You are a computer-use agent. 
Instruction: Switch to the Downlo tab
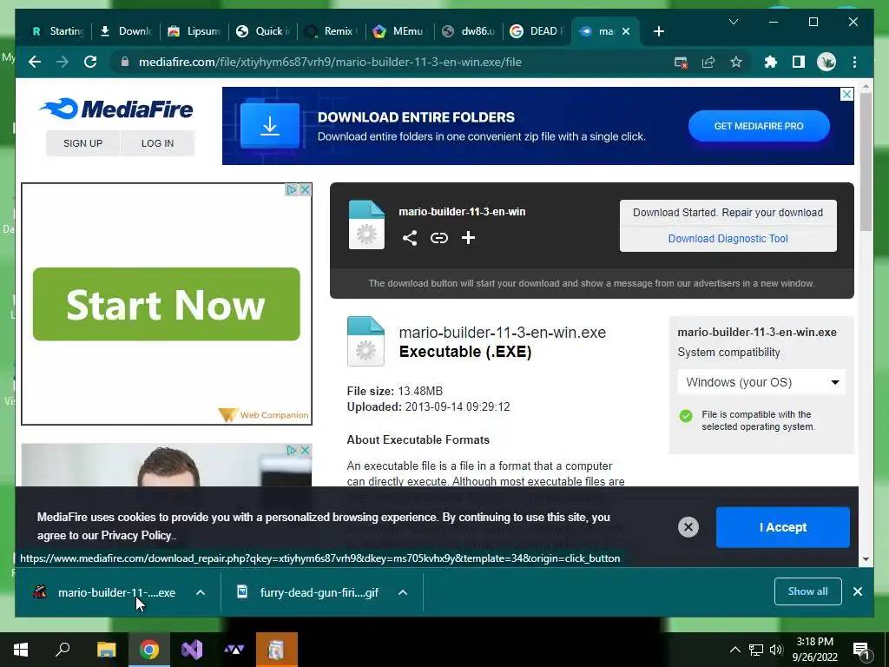[x=126, y=31]
